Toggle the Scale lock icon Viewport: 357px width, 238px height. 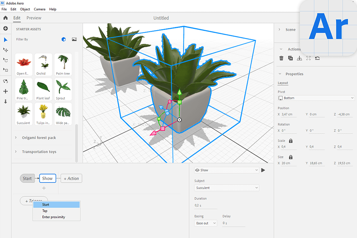[x=291, y=141]
